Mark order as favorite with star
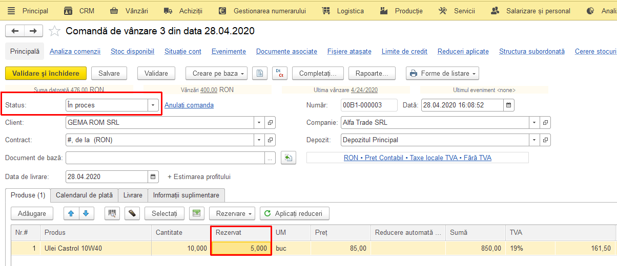 54,31
